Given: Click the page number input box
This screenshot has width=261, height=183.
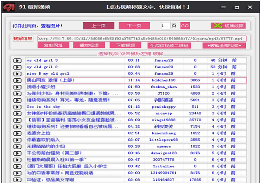Looking at the screenshot, I should (165, 26).
